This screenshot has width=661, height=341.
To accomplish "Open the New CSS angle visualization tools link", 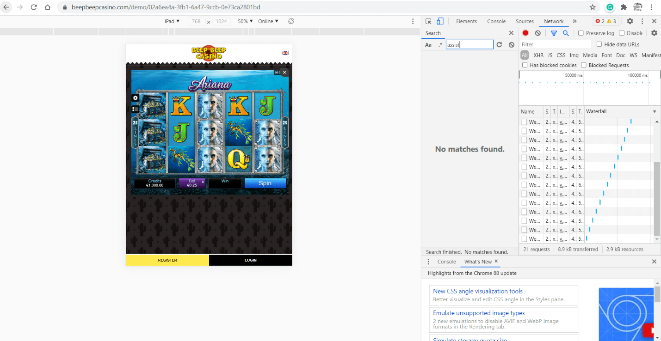I will point(478,291).
